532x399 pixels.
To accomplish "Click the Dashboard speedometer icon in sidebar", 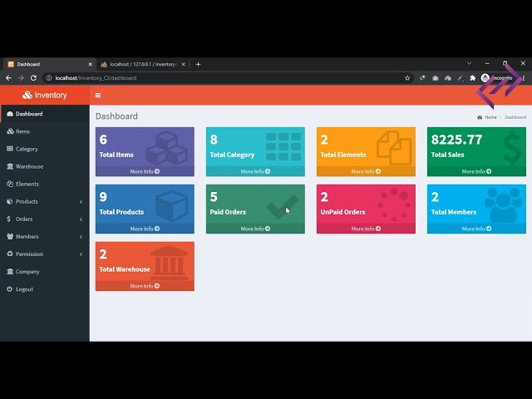I will (x=10, y=114).
